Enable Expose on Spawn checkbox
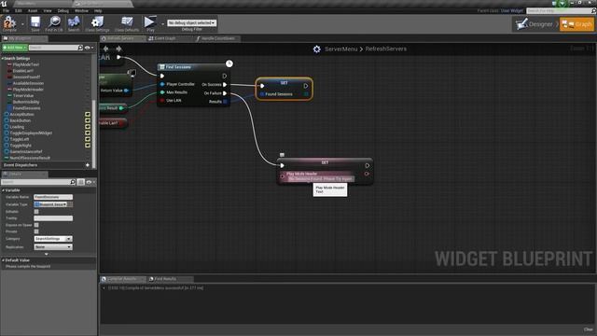Image resolution: width=597 pixels, height=336 pixels. (x=36, y=225)
